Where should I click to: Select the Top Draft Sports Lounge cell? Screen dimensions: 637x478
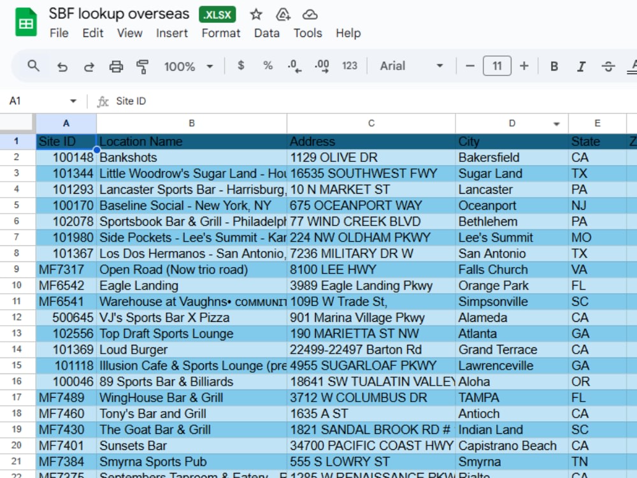click(x=192, y=334)
